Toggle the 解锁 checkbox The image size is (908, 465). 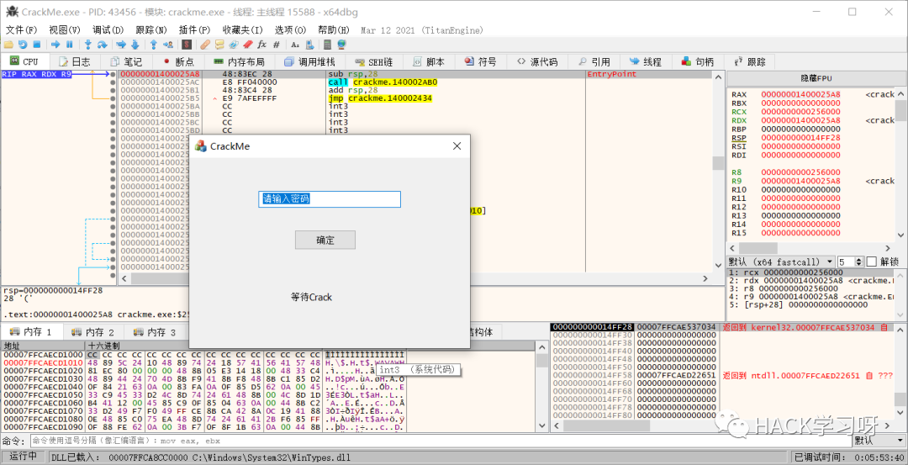[871, 262]
